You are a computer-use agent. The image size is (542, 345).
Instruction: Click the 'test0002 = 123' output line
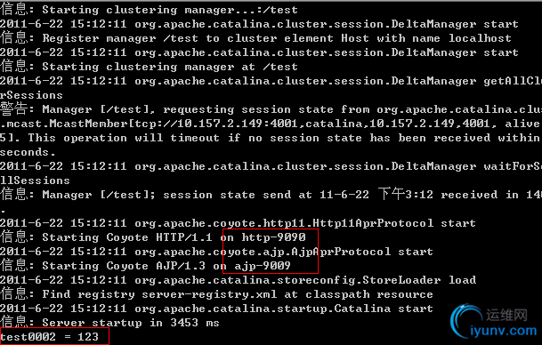(x=50, y=336)
